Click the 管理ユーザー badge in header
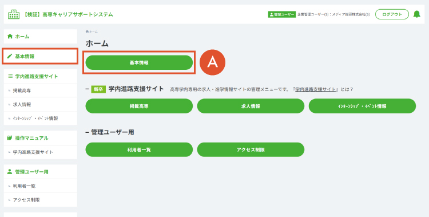 click(x=282, y=14)
